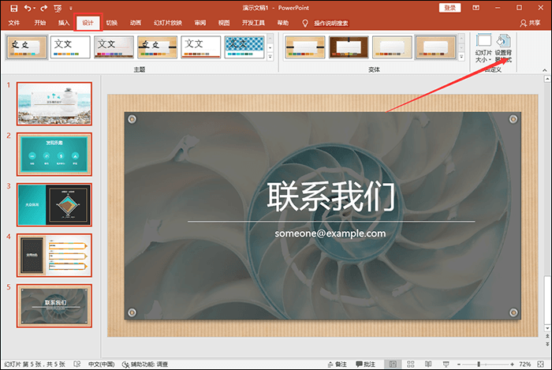
Task: Go to the 审阅 tab
Action: pos(200,23)
